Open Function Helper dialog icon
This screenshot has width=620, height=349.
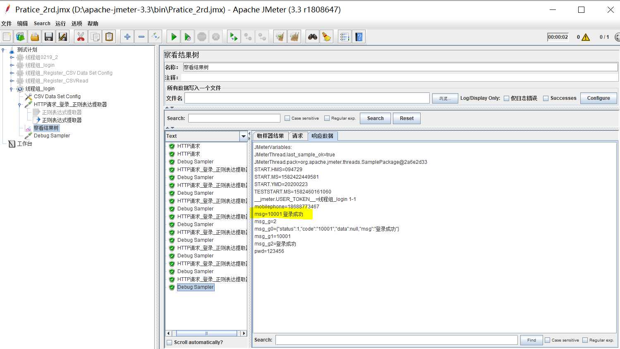coord(345,37)
